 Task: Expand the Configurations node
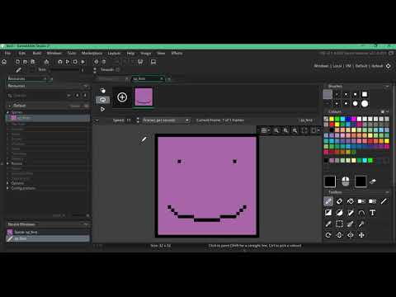(x=7, y=188)
